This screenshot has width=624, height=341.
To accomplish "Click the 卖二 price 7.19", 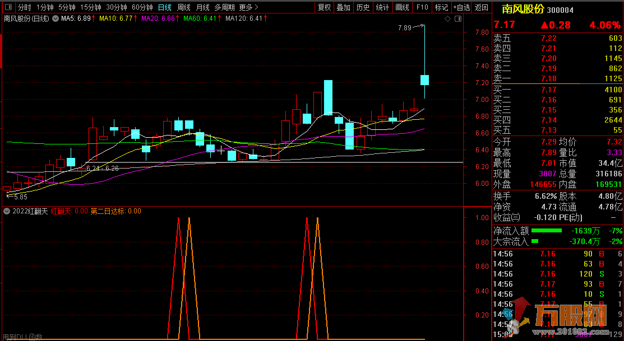I will [x=549, y=68].
